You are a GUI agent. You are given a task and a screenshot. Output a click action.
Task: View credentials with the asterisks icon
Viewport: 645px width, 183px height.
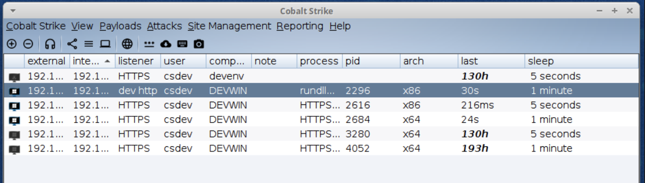[x=149, y=44]
